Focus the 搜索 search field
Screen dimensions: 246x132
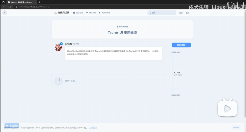click(x=162, y=13)
